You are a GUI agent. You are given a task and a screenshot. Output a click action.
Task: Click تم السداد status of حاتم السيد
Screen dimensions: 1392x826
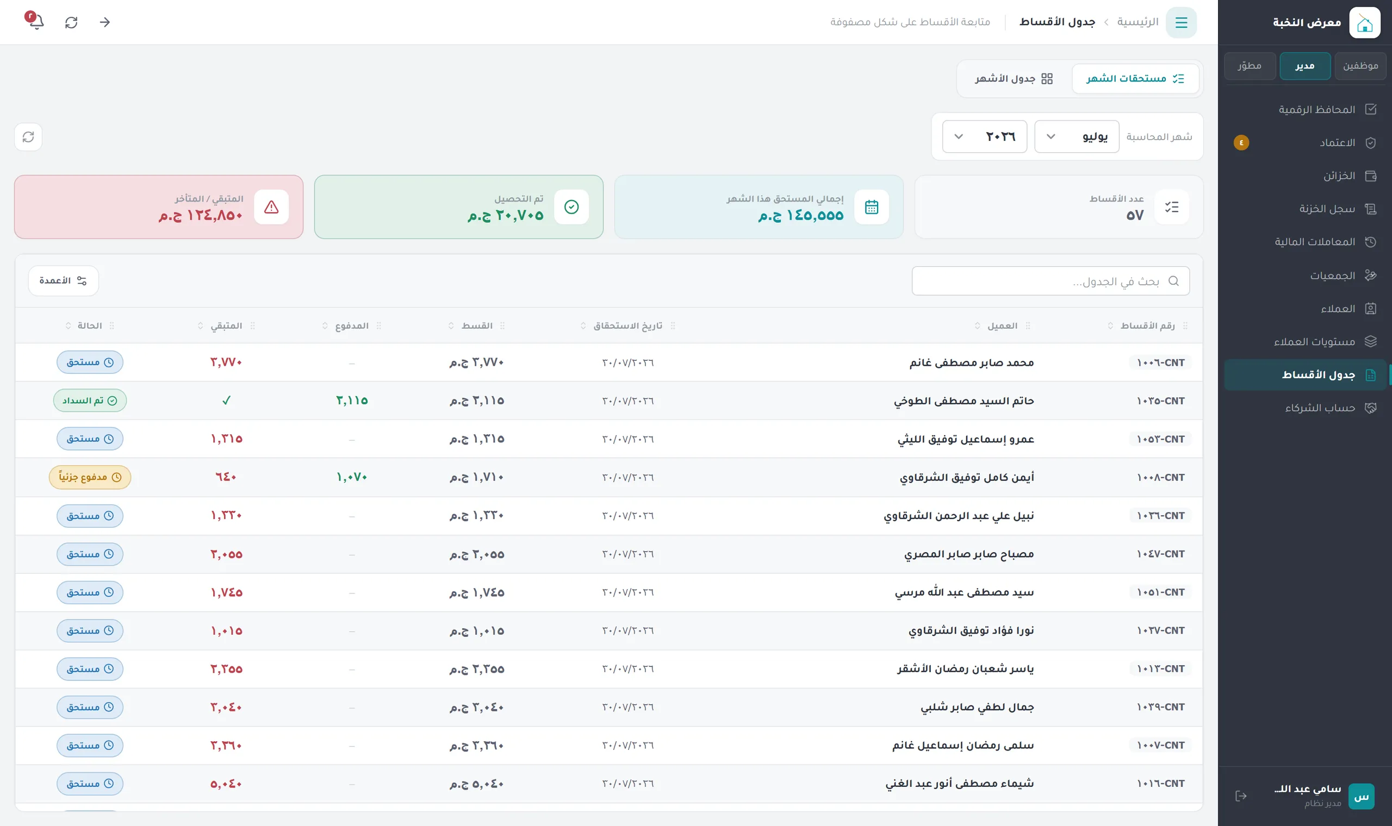coord(90,401)
